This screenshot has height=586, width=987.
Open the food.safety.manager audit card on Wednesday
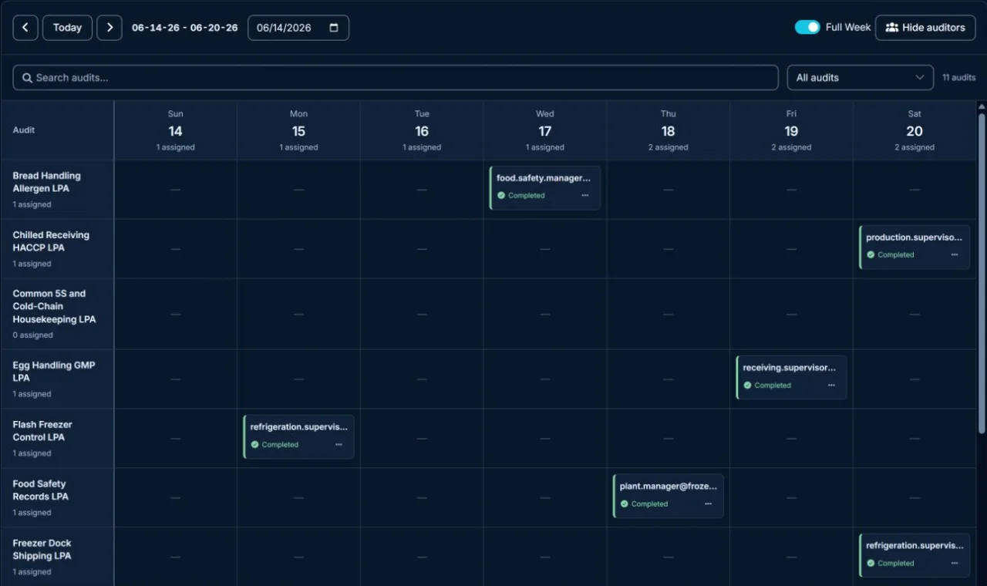click(545, 188)
